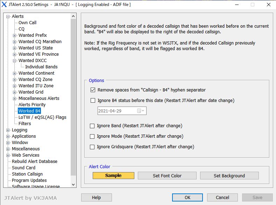
Task: Click the Set Font Color button
Action: [167, 176]
